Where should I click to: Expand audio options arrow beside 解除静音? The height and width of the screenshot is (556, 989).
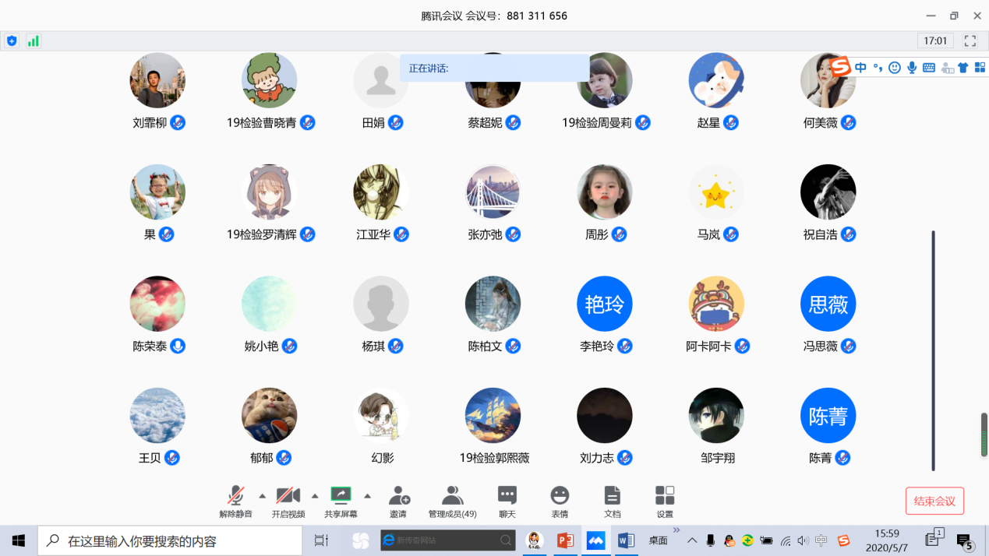click(x=262, y=496)
